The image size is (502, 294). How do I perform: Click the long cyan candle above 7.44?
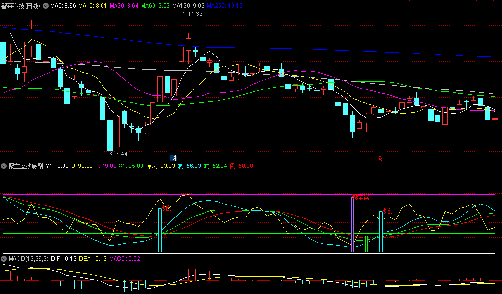110,136
